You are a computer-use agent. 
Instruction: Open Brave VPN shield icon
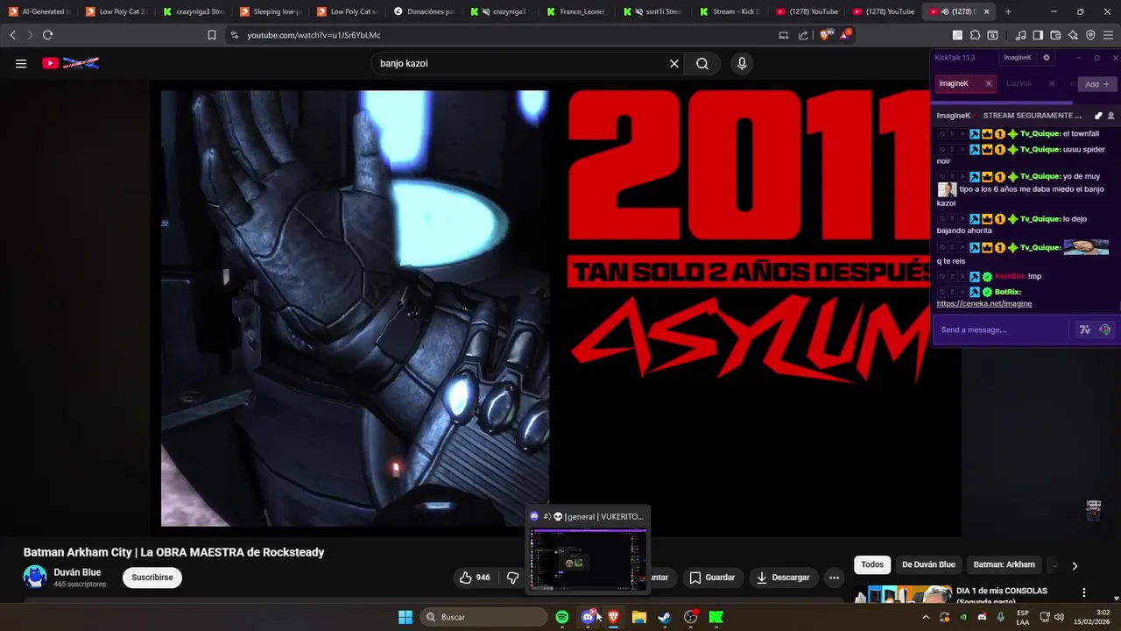1090,35
